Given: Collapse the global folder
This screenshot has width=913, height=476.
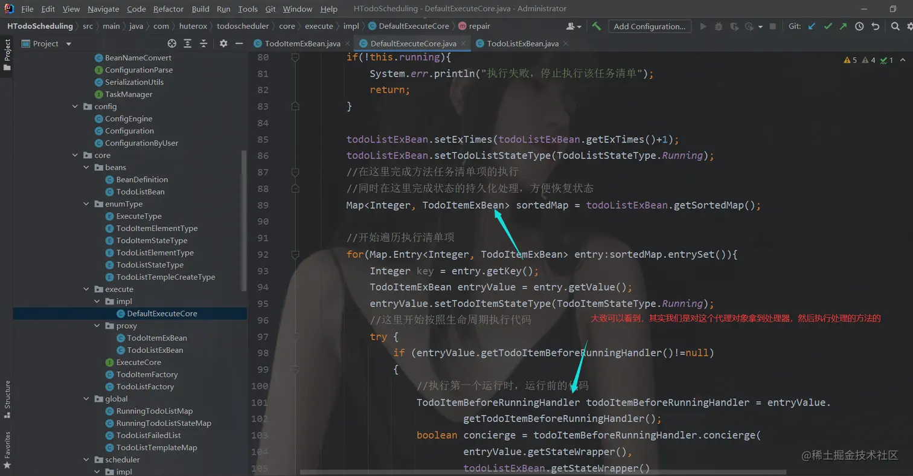Looking at the screenshot, I should tap(86, 399).
